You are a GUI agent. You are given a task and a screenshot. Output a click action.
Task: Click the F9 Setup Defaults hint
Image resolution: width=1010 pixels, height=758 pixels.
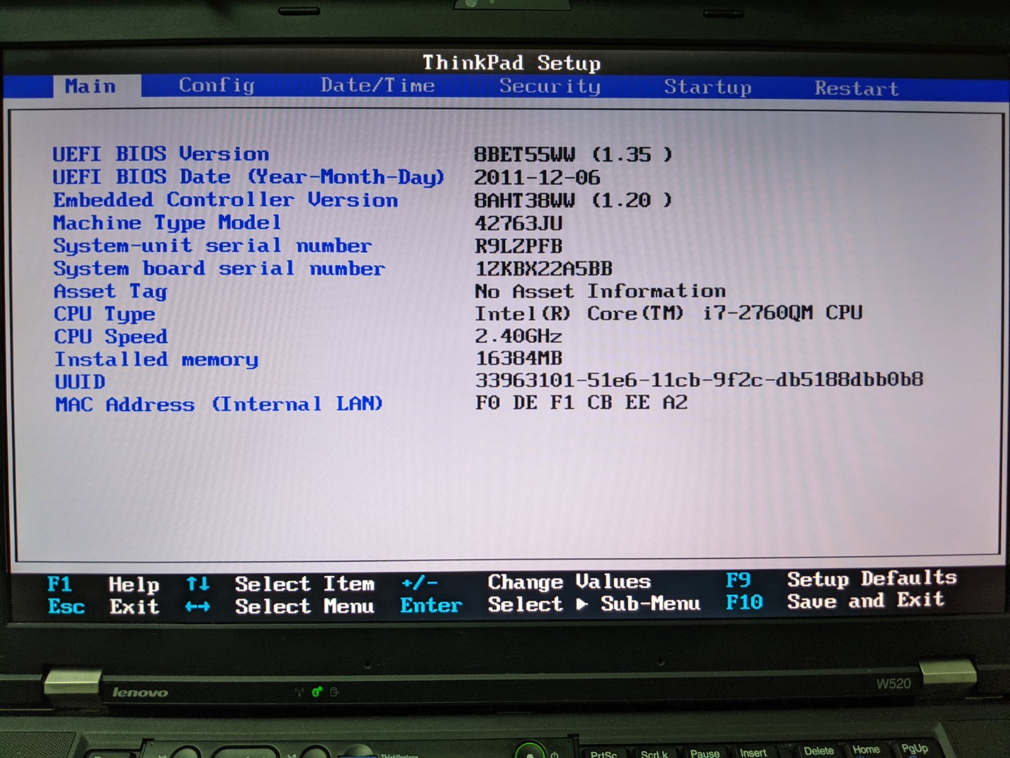click(x=841, y=579)
